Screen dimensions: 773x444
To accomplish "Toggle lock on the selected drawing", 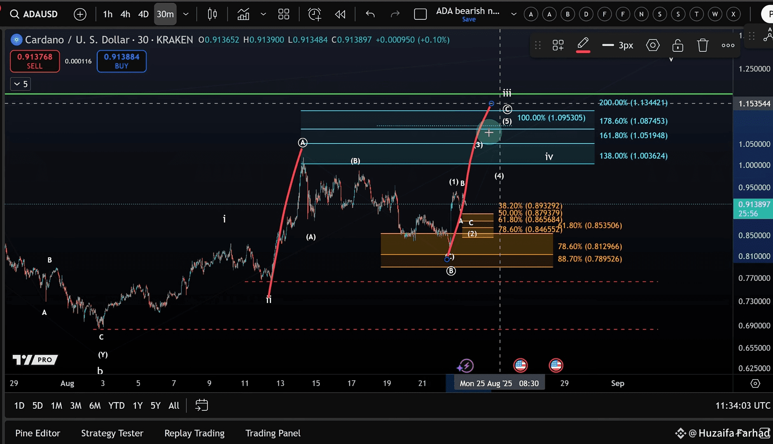I will [677, 45].
